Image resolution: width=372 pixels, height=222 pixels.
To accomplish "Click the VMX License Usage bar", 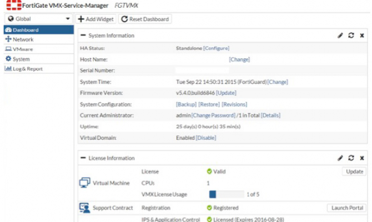I will point(226,194).
